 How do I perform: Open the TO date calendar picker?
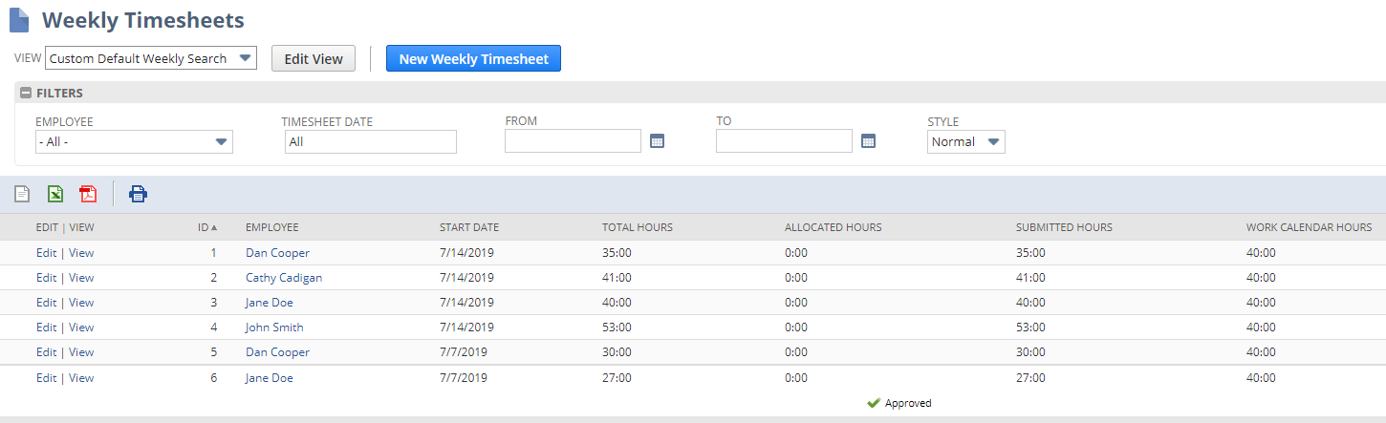tap(868, 141)
